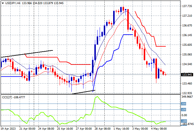The width and height of the screenshot is (194, 132).
Task: Select the 135.065 level on the price scale
Action: coord(187,55)
